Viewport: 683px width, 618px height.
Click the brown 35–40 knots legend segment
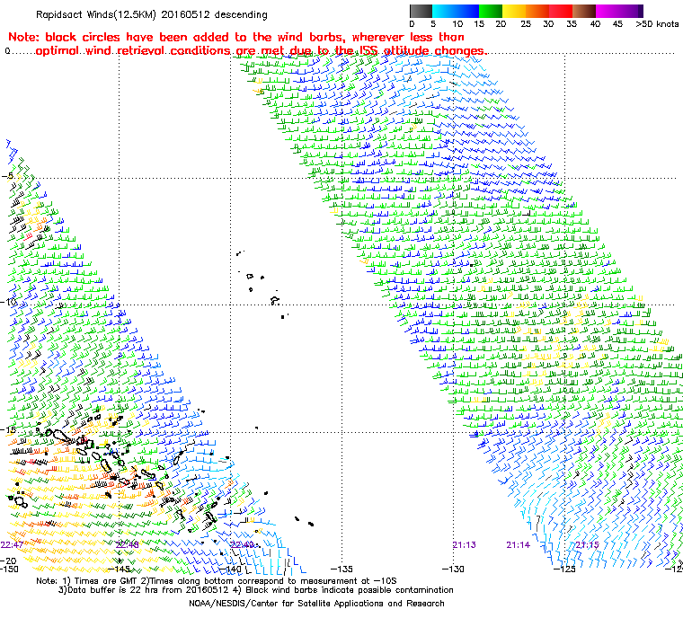[x=584, y=11]
